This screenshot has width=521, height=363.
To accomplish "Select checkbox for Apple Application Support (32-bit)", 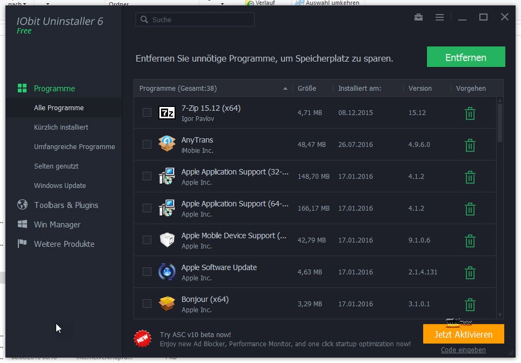I will coord(147,176).
